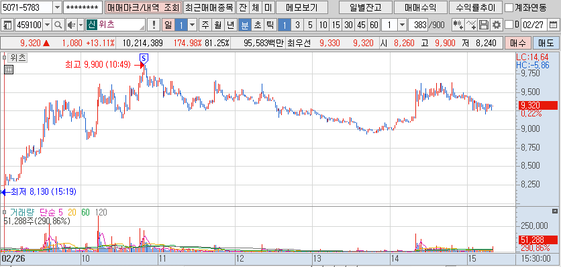Click the 383 bar count field
The height and width of the screenshot is (267, 561).
[418, 25]
